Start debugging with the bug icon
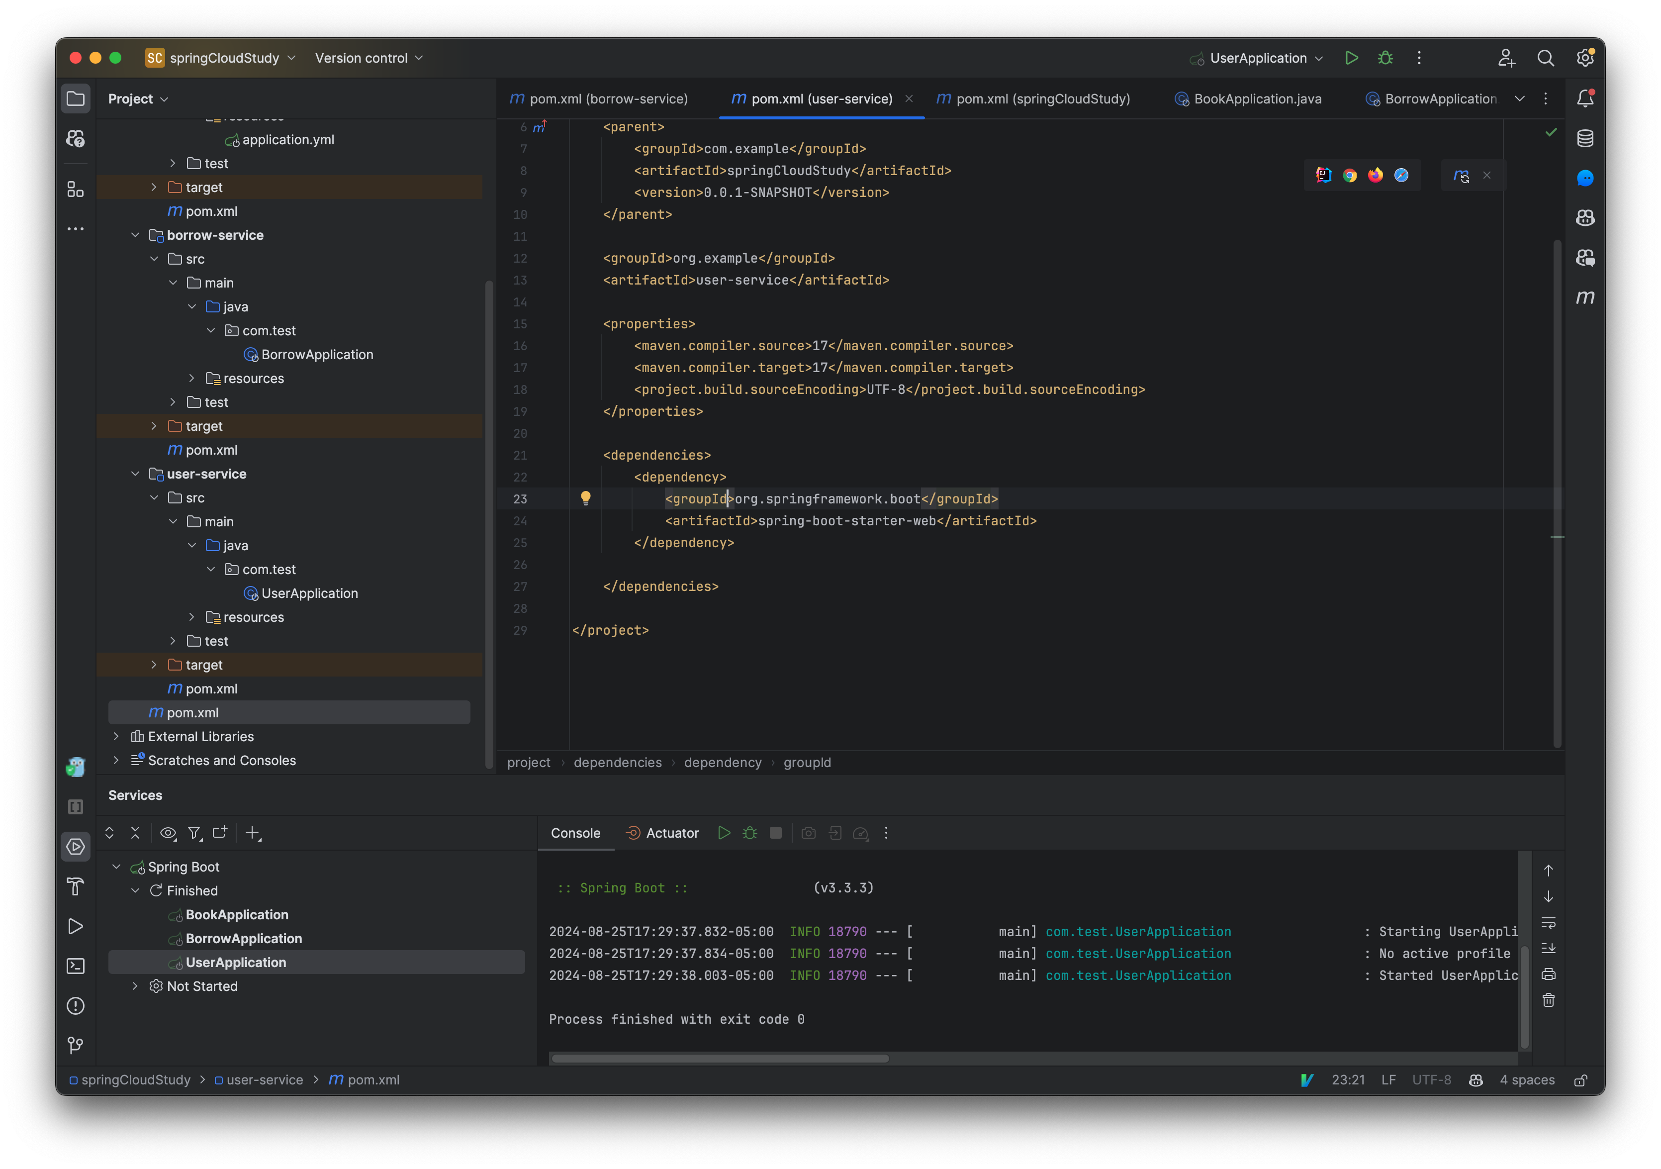1661x1169 pixels. tap(1384, 58)
